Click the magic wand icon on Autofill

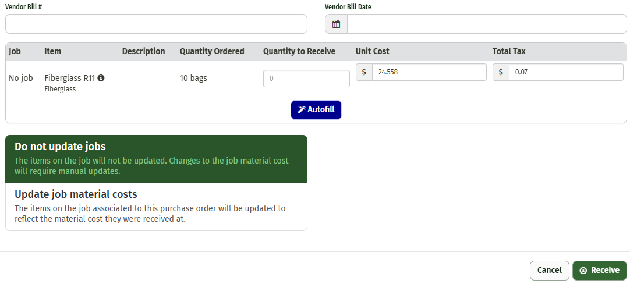(x=302, y=109)
